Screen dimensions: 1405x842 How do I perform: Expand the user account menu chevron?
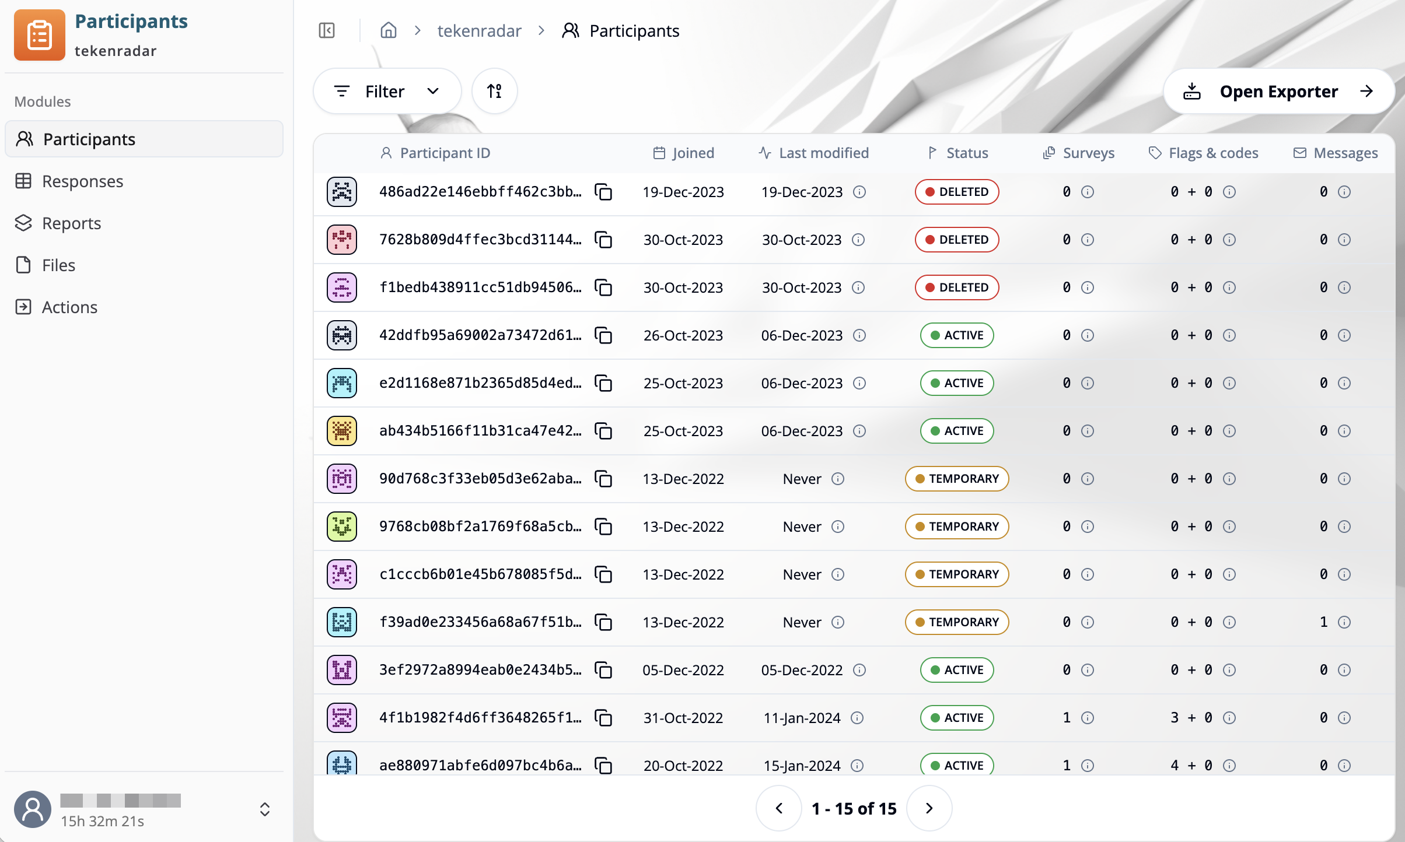[264, 809]
